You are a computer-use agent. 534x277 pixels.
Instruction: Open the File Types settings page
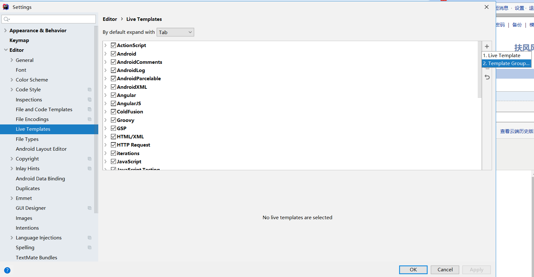tap(27, 139)
